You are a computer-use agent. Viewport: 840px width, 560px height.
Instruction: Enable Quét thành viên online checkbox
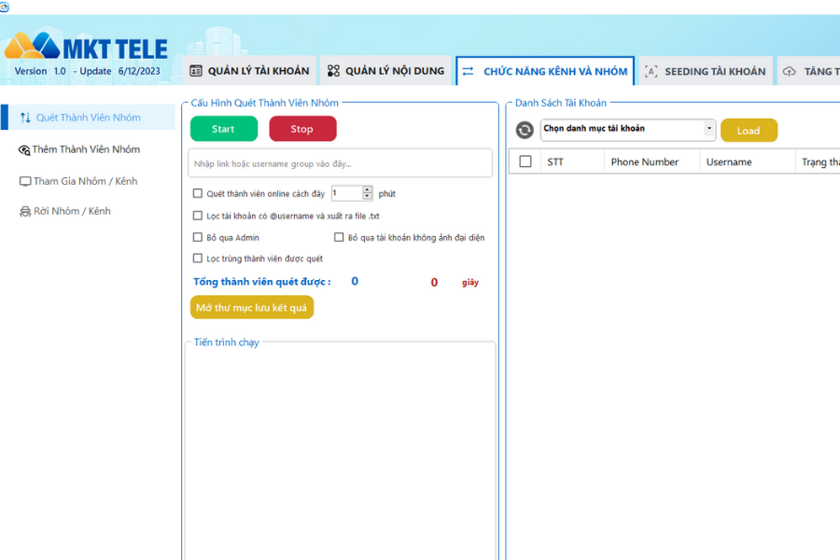198,194
